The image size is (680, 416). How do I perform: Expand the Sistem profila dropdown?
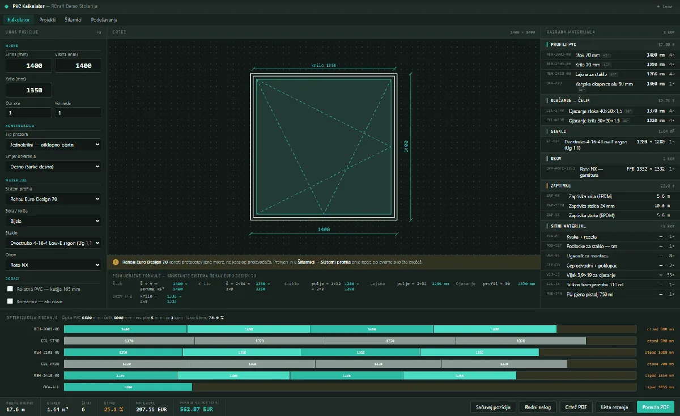pyautogui.click(x=54, y=199)
